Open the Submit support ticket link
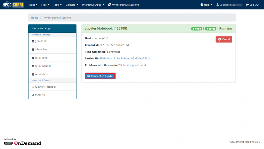Screen dimensions: 264x149 pyautogui.click(x=133, y=65)
